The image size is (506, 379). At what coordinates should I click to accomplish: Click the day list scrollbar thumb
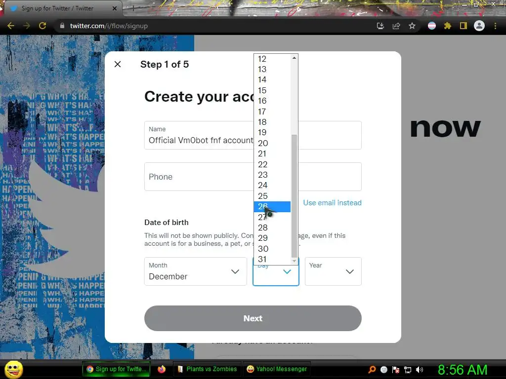point(294,196)
